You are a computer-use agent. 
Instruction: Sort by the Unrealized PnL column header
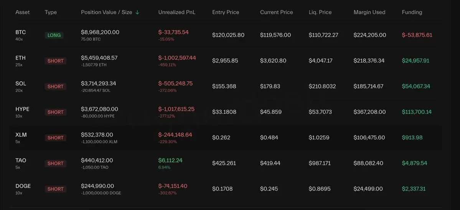coord(176,12)
